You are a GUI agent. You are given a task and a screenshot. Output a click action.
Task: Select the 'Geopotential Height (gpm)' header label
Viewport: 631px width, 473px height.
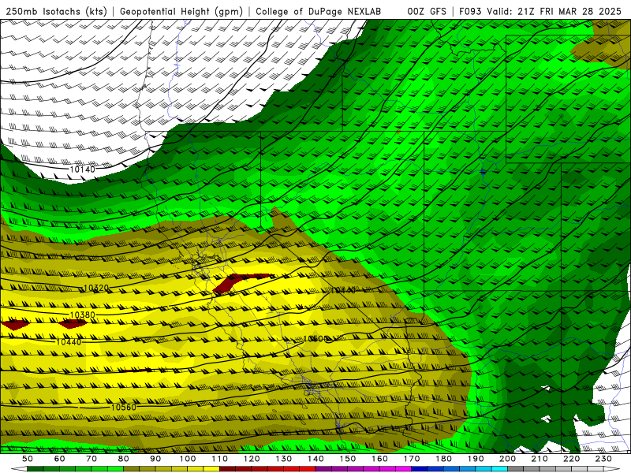click(x=181, y=11)
